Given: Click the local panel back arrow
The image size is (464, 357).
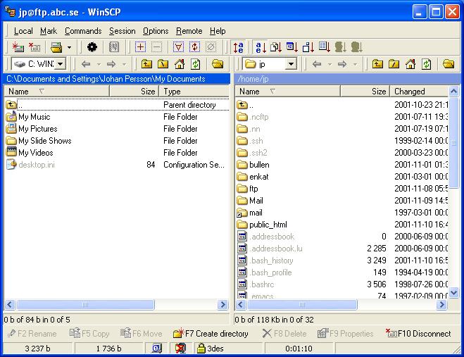Looking at the screenshot, I should click(86, 64).
